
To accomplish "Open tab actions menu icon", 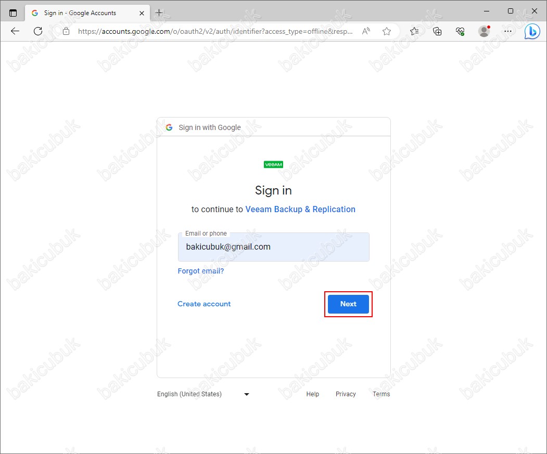I will coord(13,13).
